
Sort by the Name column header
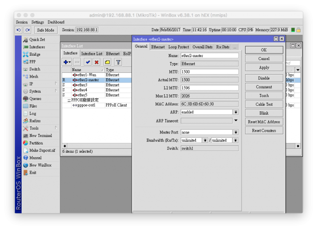pyautogui.click(x=88, y=70)
